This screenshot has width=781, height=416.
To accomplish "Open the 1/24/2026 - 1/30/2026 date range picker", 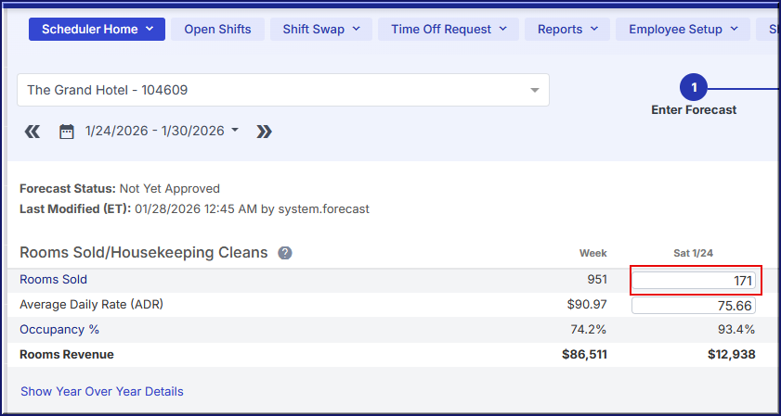I will 162,131.
